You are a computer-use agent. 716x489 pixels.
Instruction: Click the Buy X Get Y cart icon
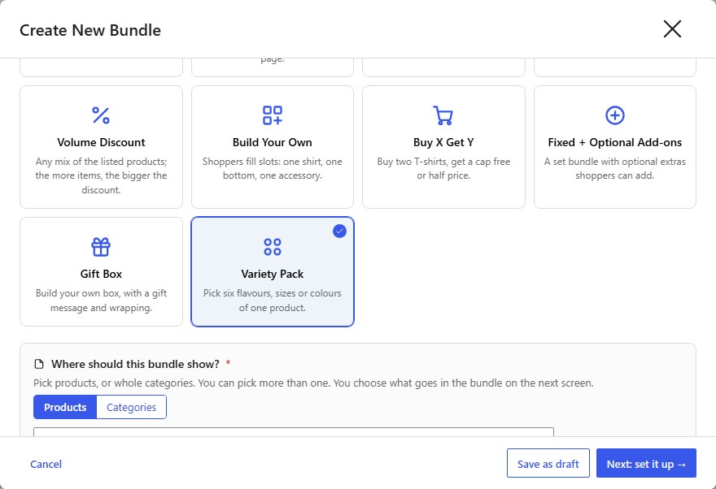coord(443,115)
